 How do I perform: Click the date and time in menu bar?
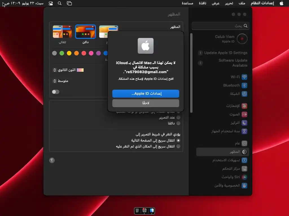pos(24,3)
